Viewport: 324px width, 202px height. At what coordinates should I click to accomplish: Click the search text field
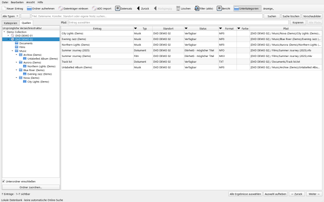tap(147, 16)
